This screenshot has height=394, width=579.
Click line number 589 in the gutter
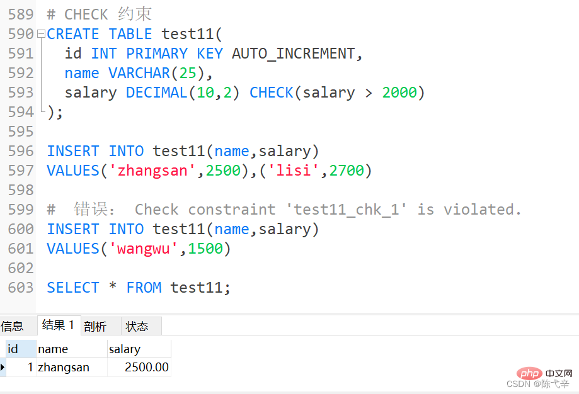20,14
